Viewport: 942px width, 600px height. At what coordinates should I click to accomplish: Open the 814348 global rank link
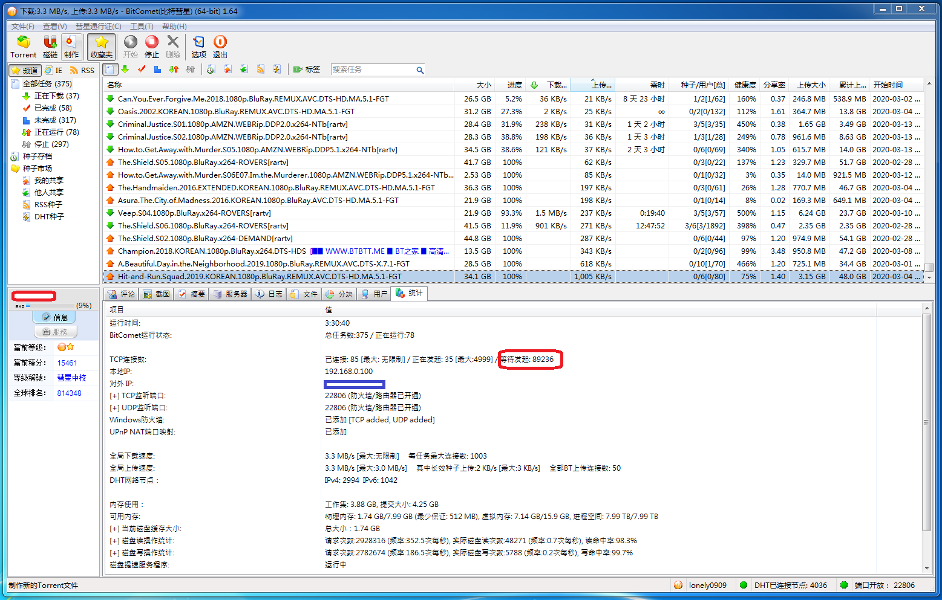point(68,393)
